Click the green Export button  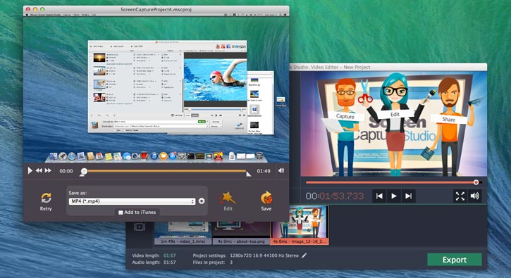pyautogui.click(x=455, y=260)
